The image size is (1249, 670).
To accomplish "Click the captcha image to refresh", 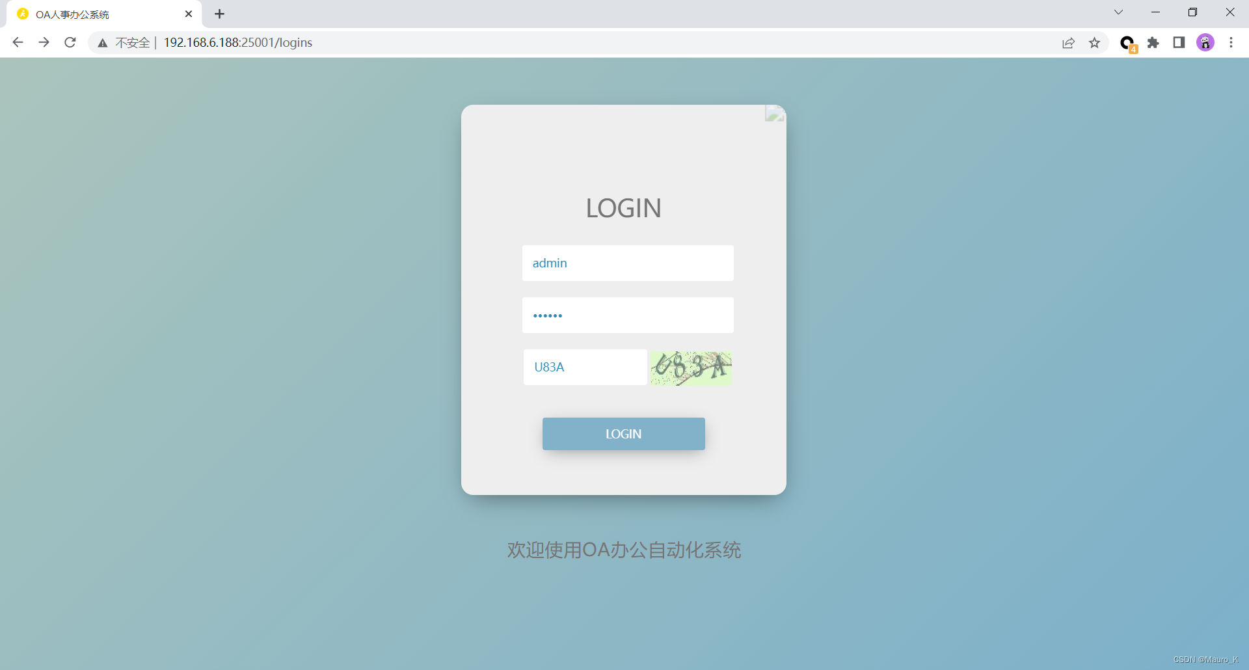I will [691, 368].
